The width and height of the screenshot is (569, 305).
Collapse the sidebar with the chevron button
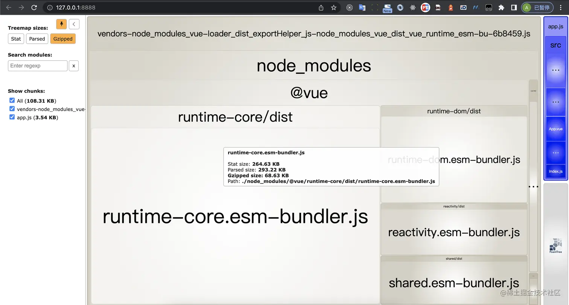click(x=74, y=24)
